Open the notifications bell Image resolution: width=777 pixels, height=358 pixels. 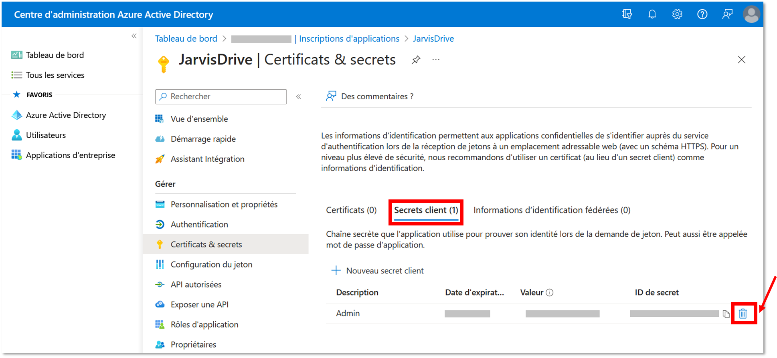[652, 14]
